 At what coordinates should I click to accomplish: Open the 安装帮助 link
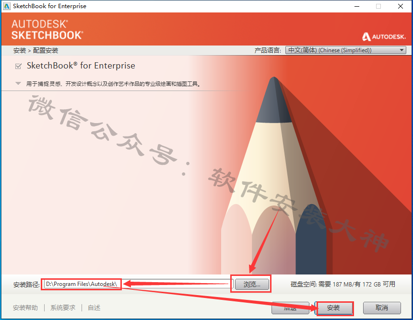[25, 308]
